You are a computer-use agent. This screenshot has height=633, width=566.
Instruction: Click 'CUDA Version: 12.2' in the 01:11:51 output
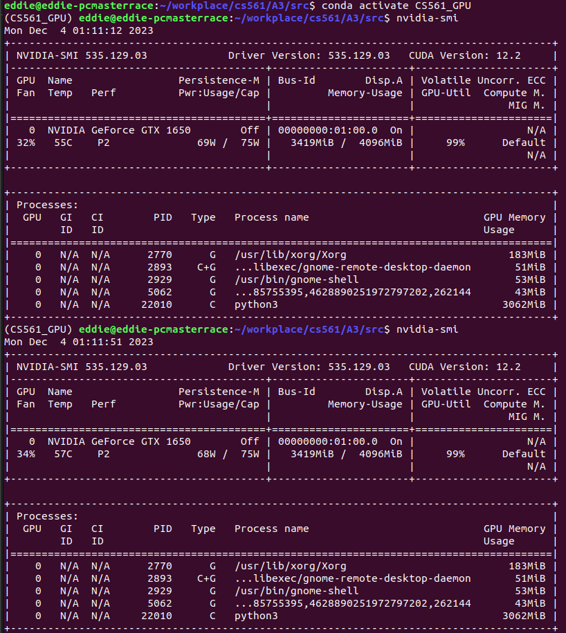[x=465, y=367]
